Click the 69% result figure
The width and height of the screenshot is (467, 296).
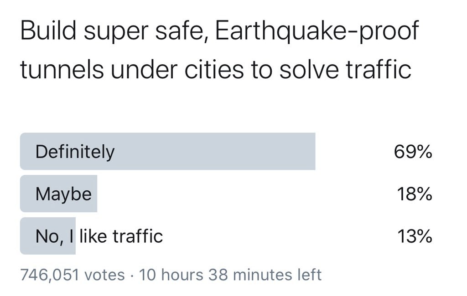pyautogui.click(x=413, y=152)
